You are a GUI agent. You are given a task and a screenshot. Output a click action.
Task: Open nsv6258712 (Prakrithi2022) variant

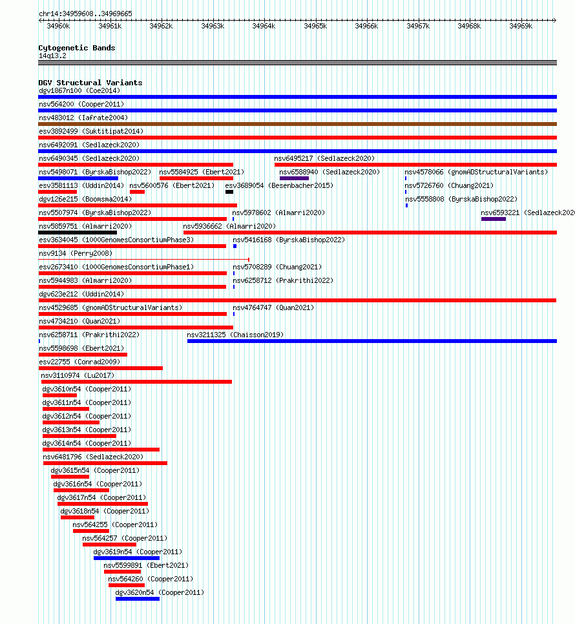coord(283,280)
